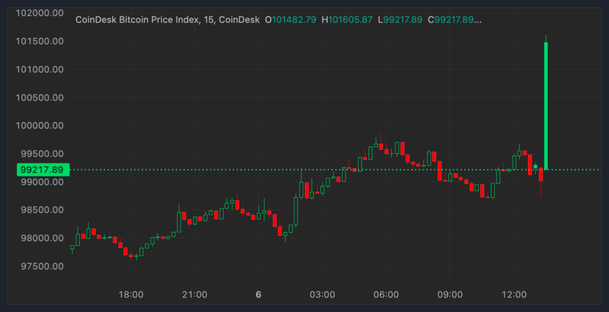Select the 03:00 time axis label
Viewport: 609px width, 312px height.
tap(322, 295)
